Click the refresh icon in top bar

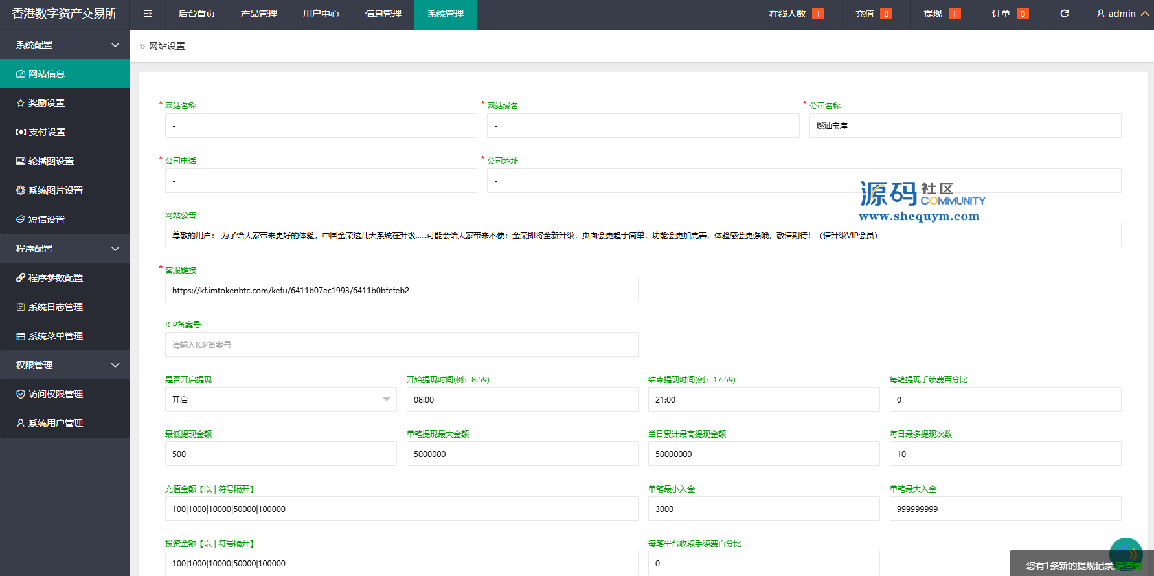(1064, 14)
